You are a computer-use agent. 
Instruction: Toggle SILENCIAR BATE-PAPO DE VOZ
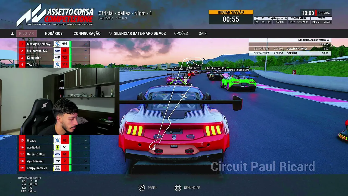137,33
